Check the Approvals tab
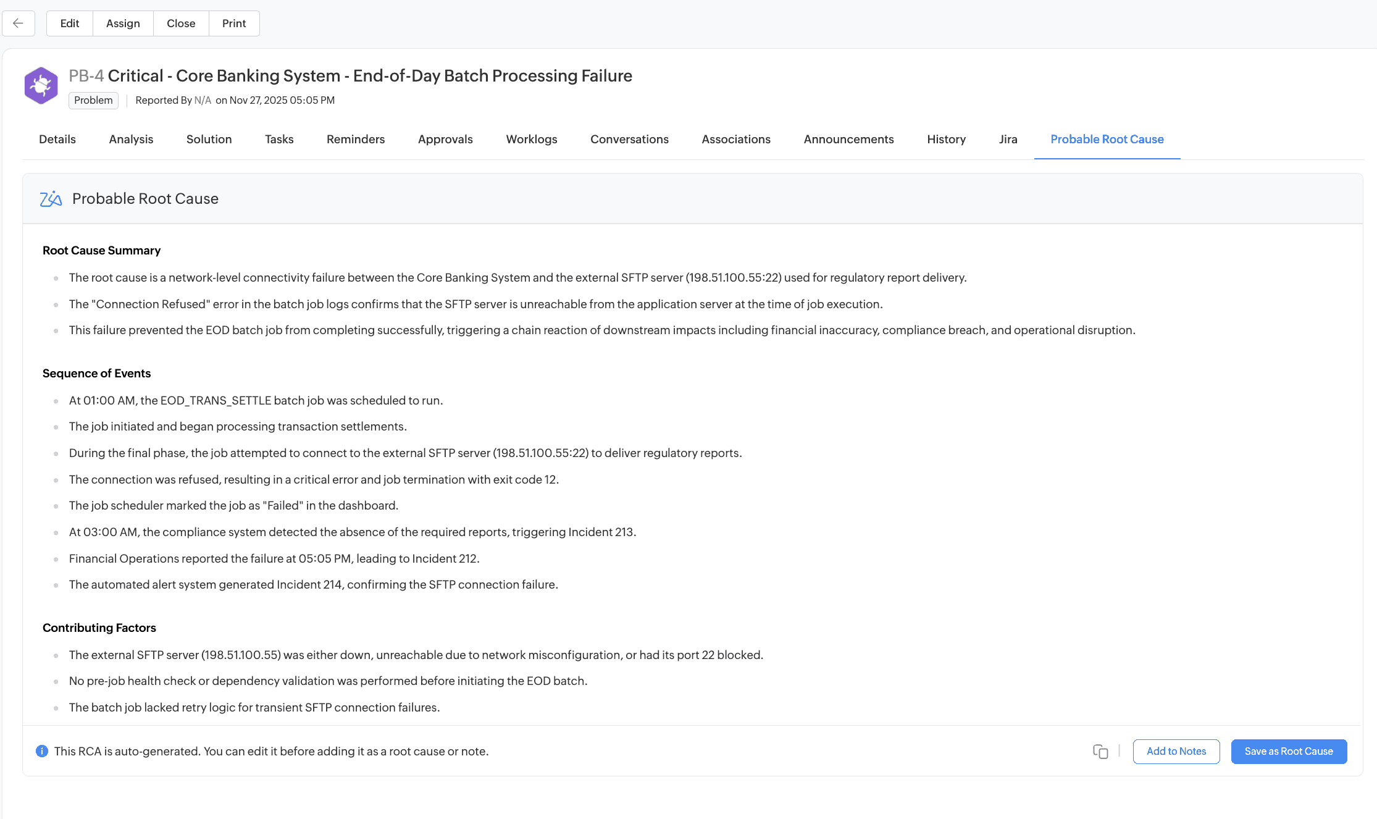Screen dimensions: 1377x819 445,139
